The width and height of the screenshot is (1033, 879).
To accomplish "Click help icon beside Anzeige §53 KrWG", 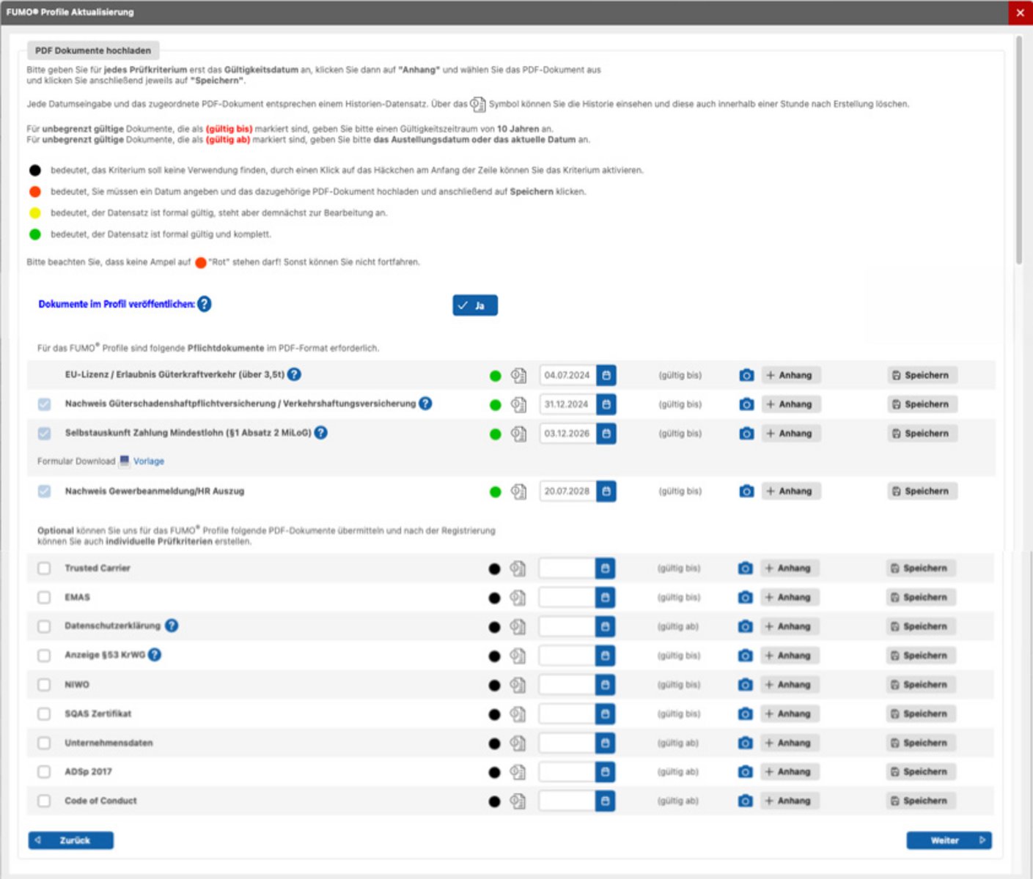I will pyautogui.click(x=155, y=655).
